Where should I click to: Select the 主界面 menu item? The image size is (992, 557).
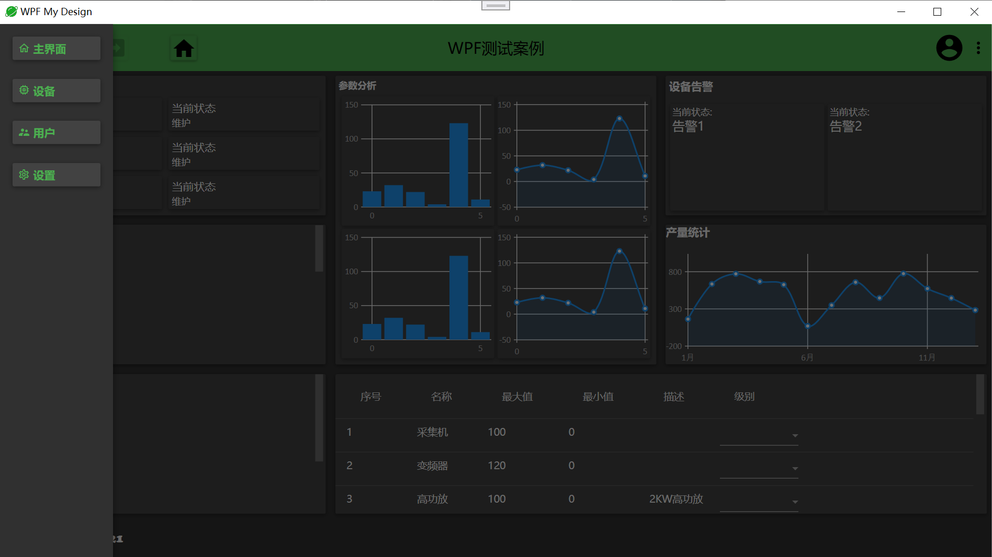coord(57,49)
